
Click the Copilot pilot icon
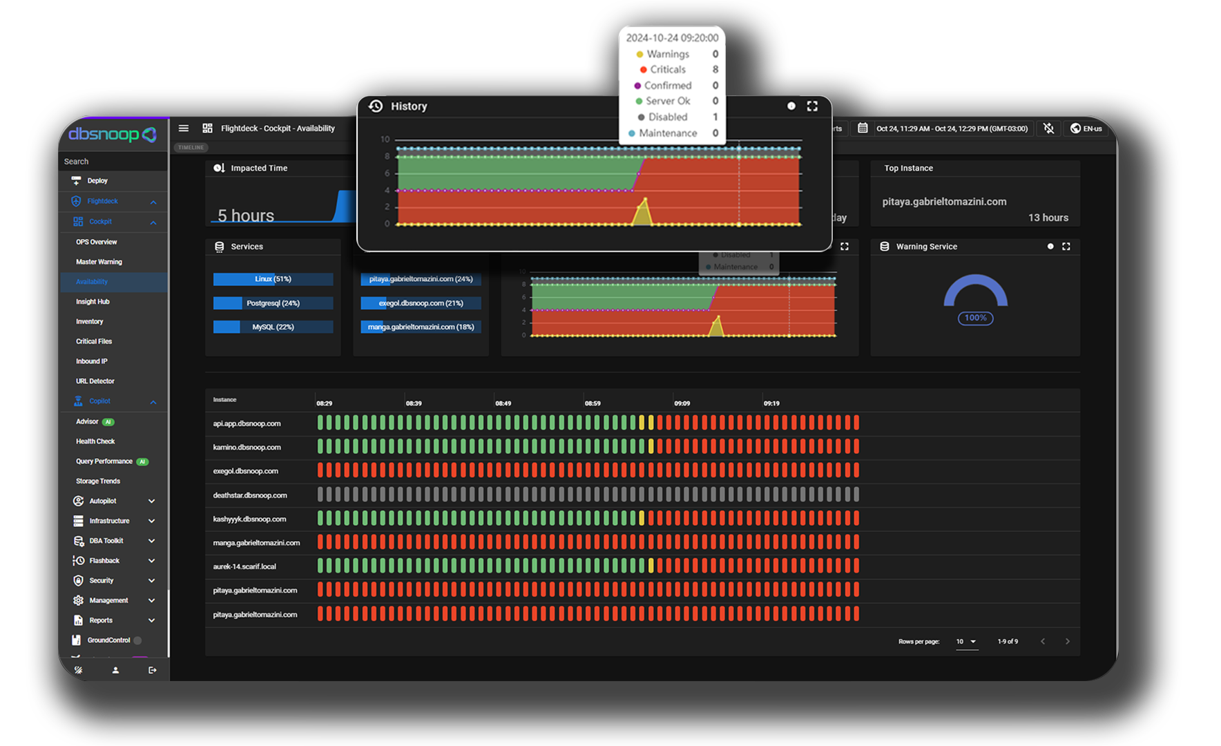coord(78,401)
